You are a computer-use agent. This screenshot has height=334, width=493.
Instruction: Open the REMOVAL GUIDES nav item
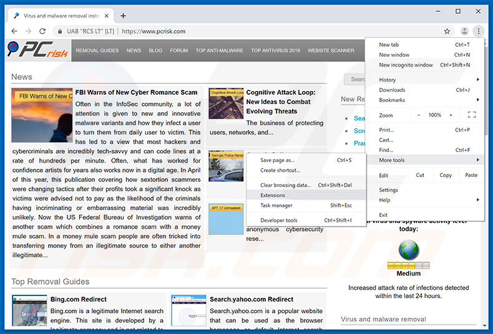tap(97, 50)
